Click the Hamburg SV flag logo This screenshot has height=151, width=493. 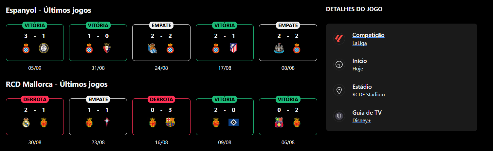(233, 123)
